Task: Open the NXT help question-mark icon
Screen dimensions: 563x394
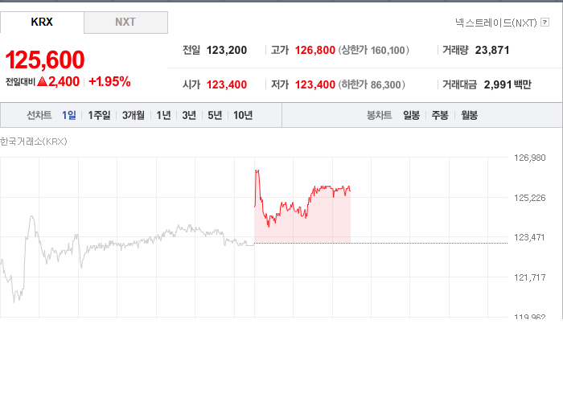Action: [545, 23]
